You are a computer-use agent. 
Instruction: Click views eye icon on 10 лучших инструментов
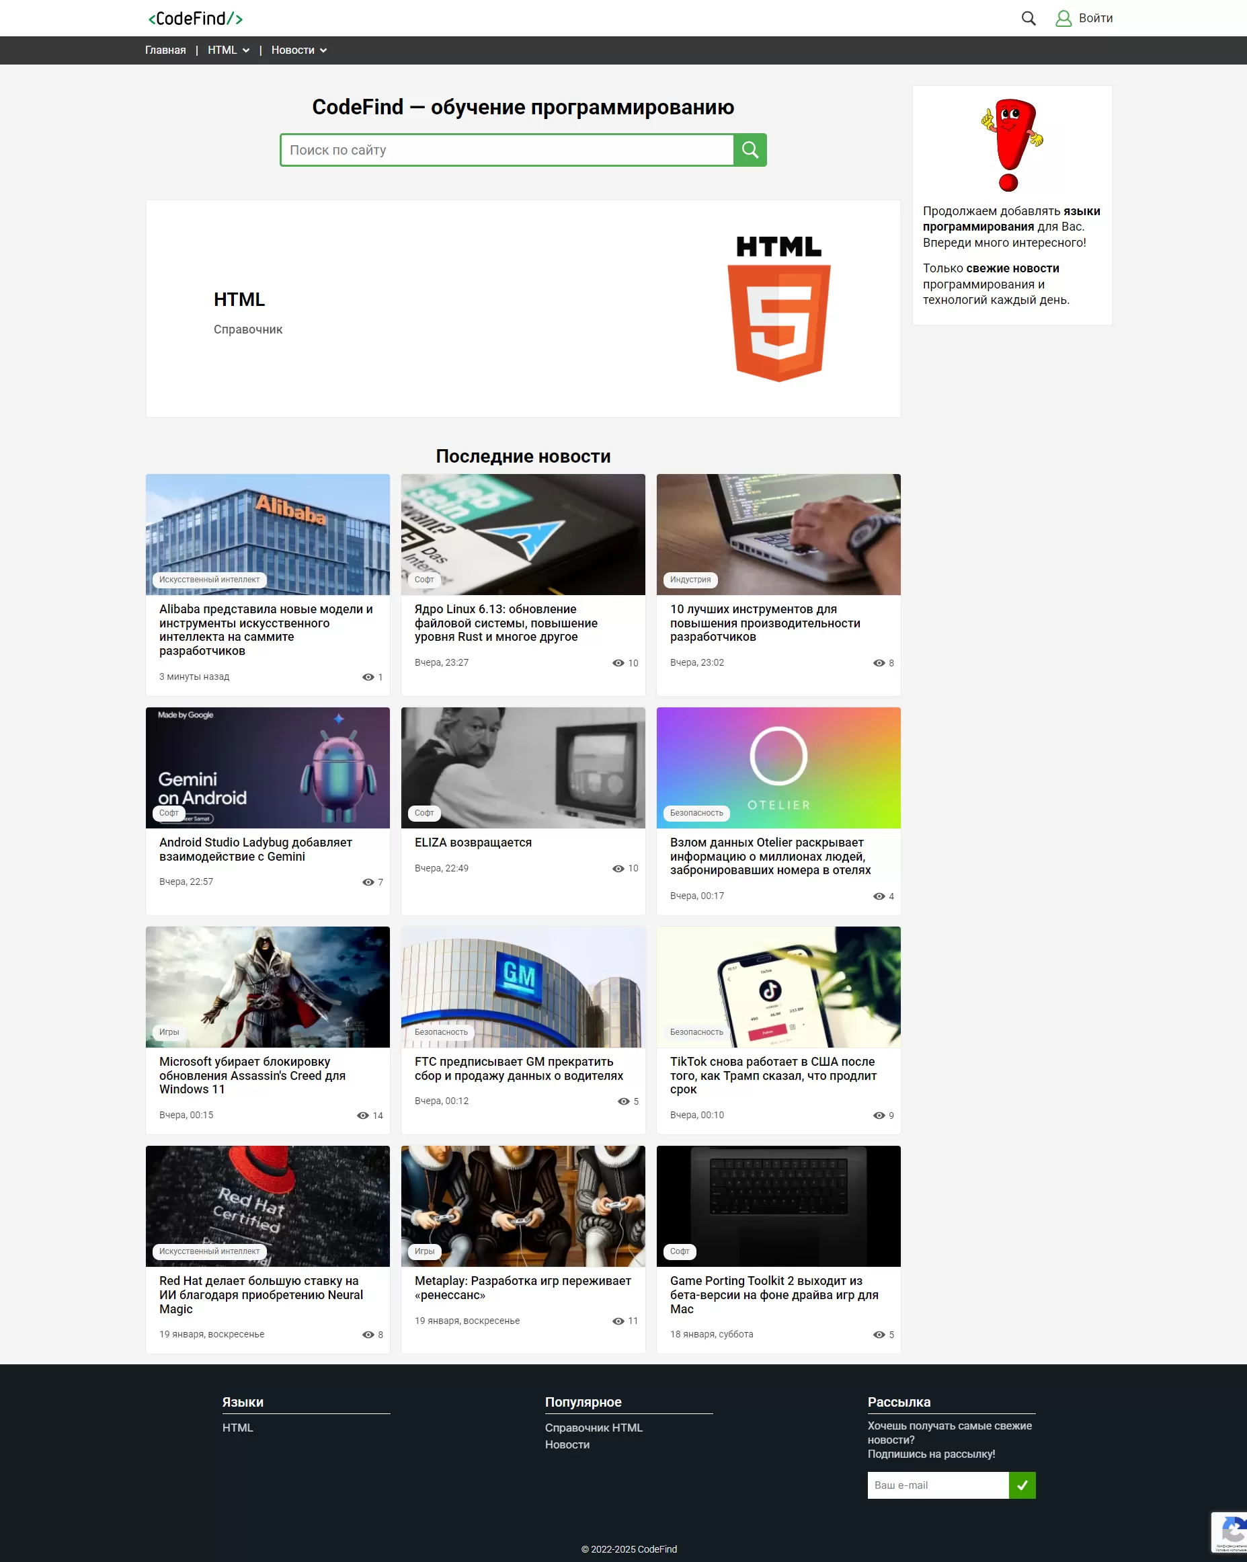879,663
